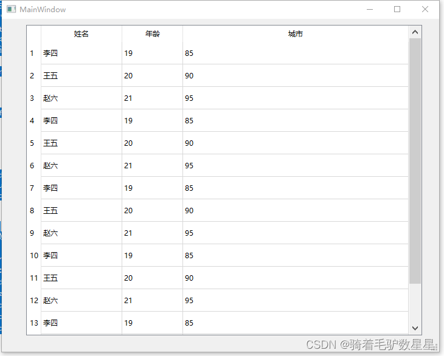Viewport: 444px width, 356px height.
Task: Click 赵六 cell in row 12
Action: [82, 300]
